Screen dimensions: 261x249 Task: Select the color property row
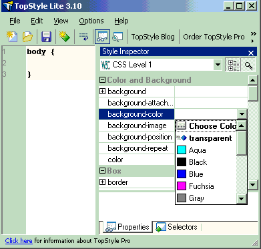pos(136,160)
